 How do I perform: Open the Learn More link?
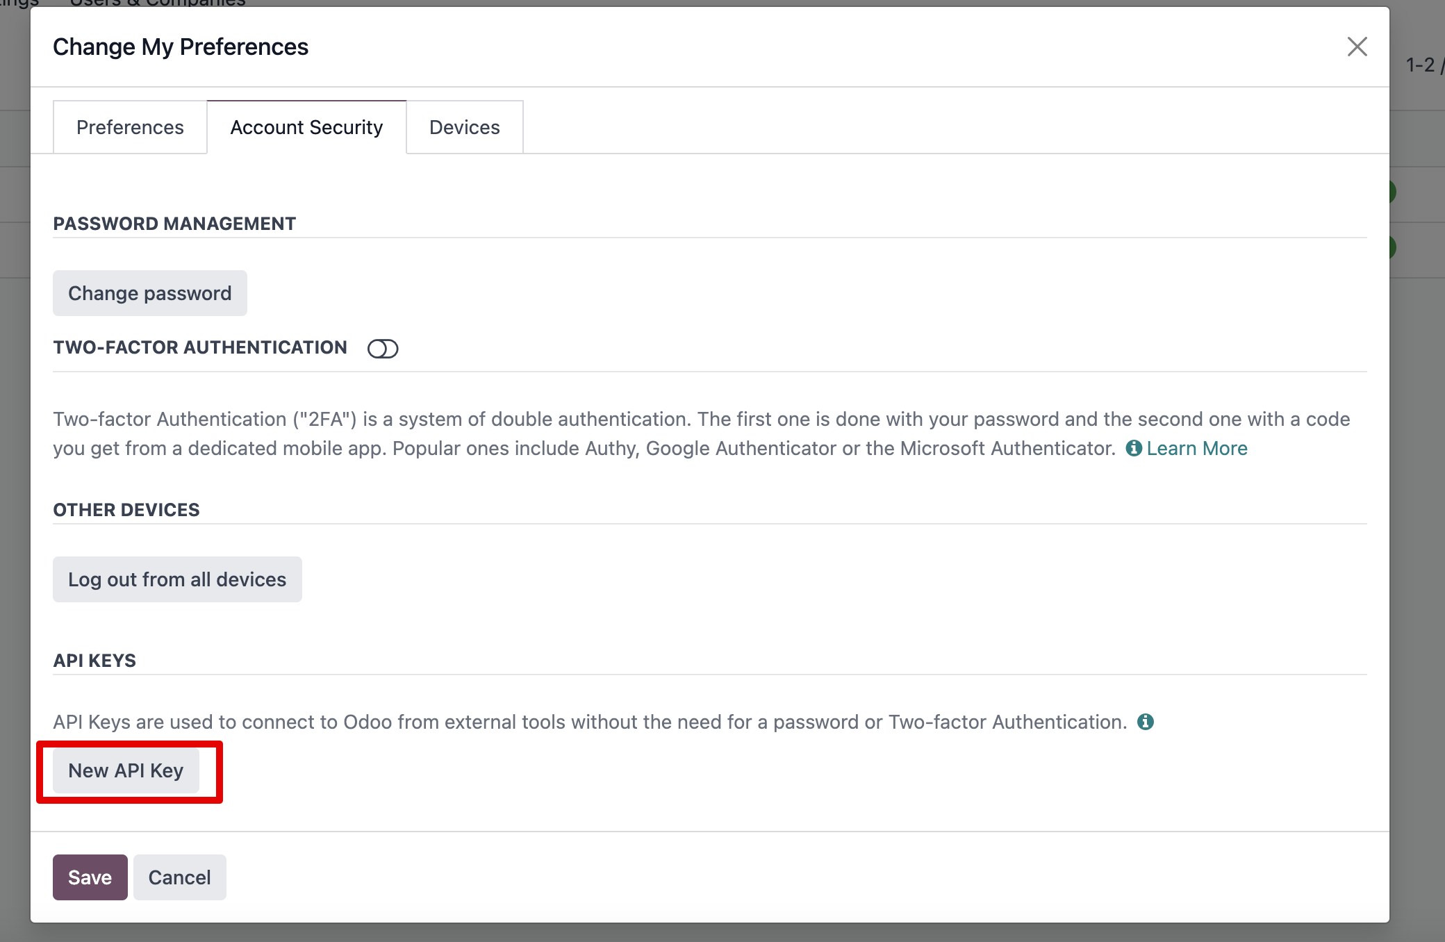coord(1196,448)
